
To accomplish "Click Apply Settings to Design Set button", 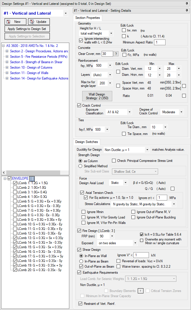I will click(27, 29).
